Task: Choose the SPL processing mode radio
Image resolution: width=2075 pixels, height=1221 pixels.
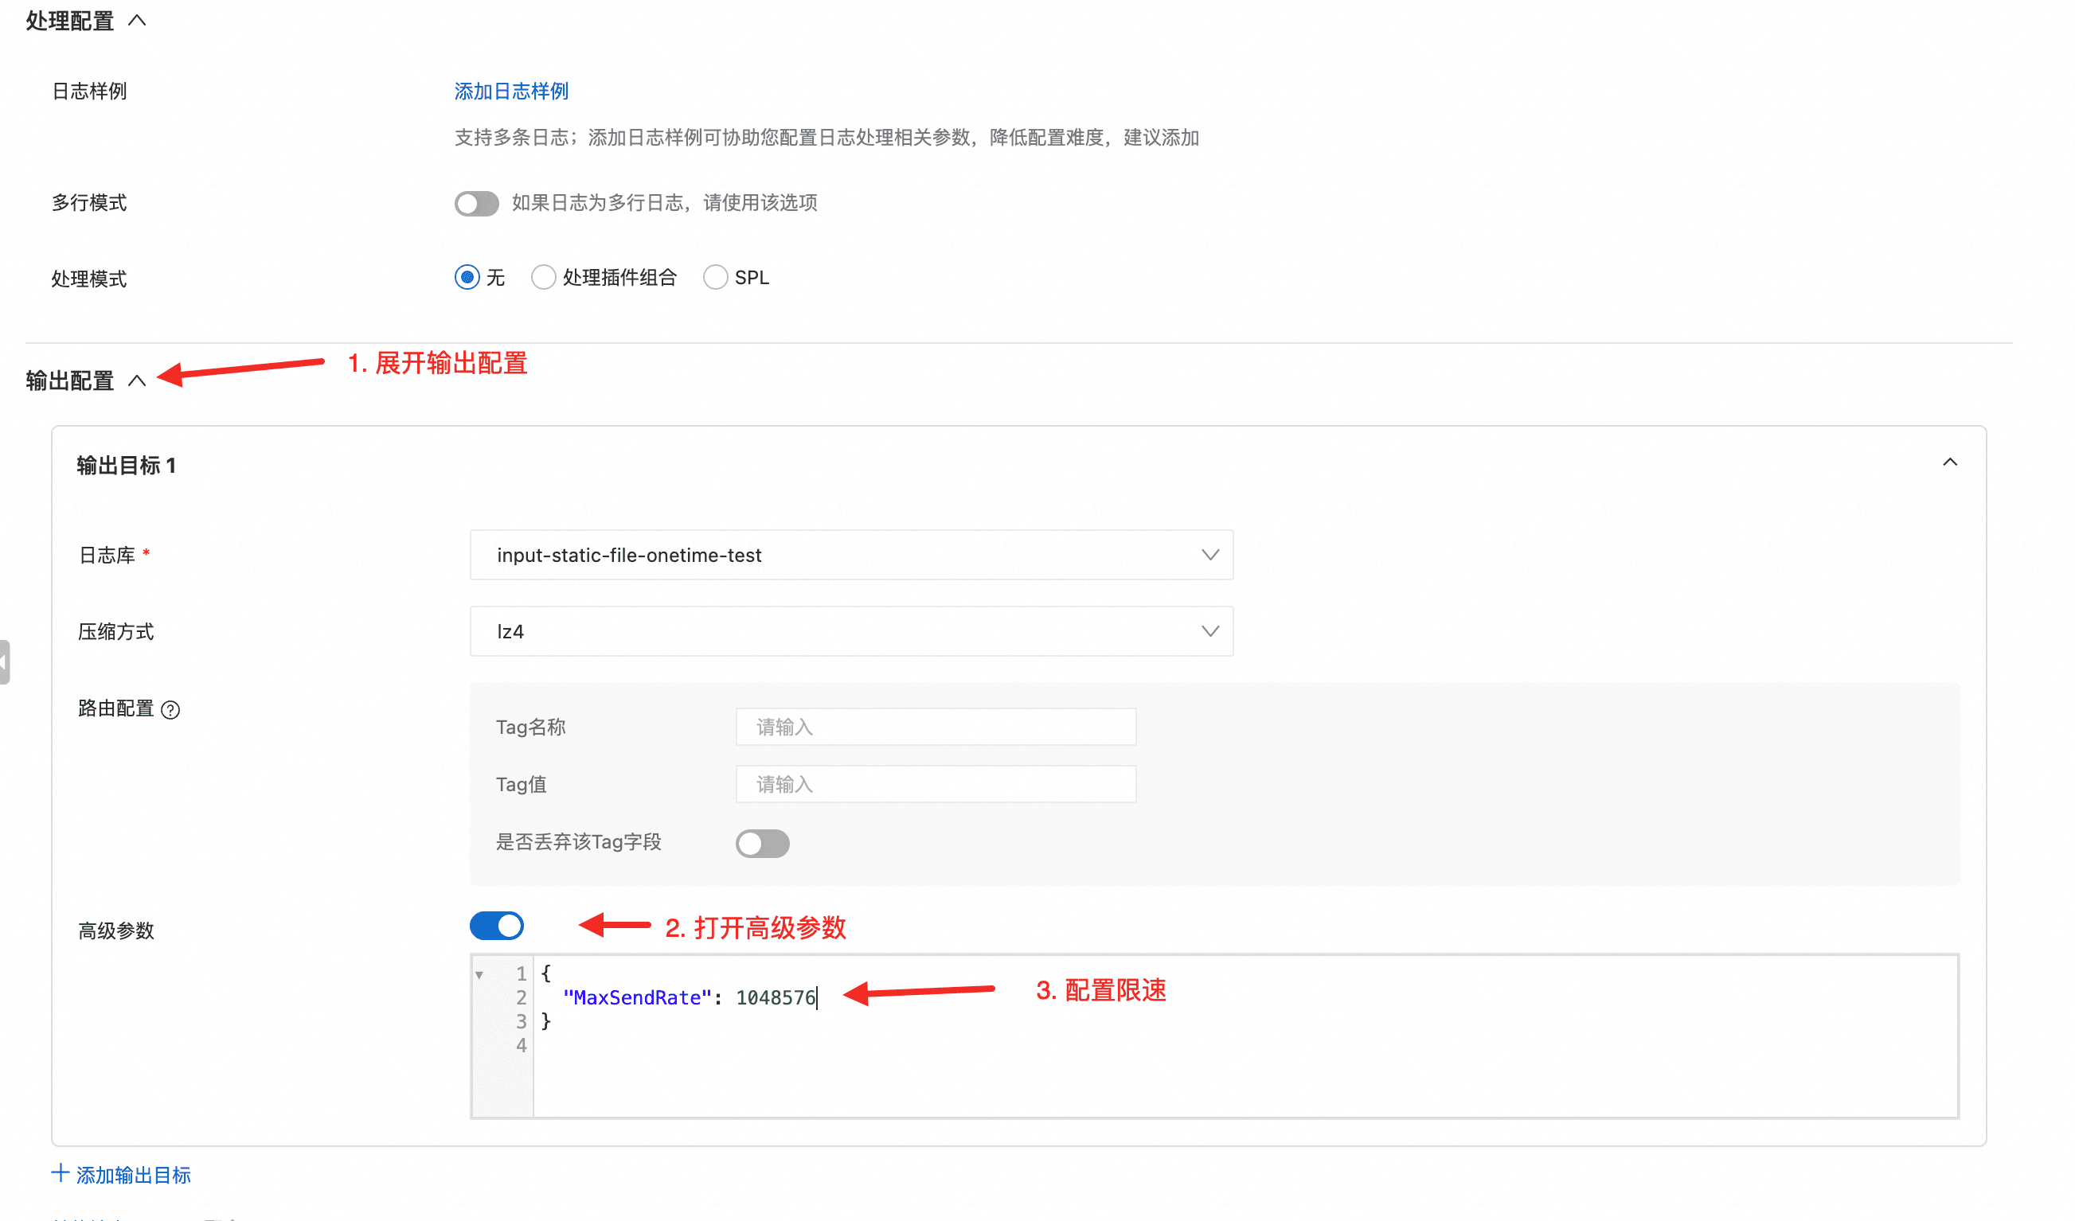Action: coord(715,278)
